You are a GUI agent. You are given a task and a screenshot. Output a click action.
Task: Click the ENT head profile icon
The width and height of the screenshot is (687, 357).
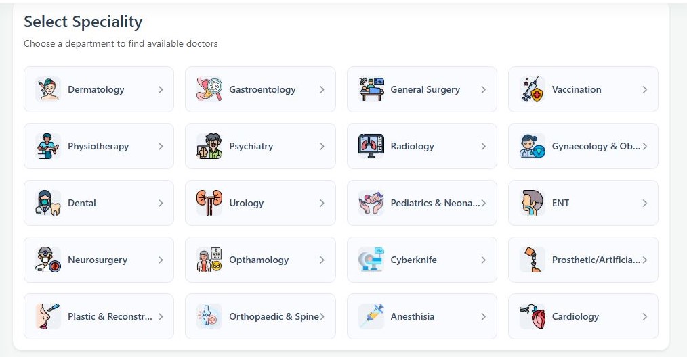533,203
